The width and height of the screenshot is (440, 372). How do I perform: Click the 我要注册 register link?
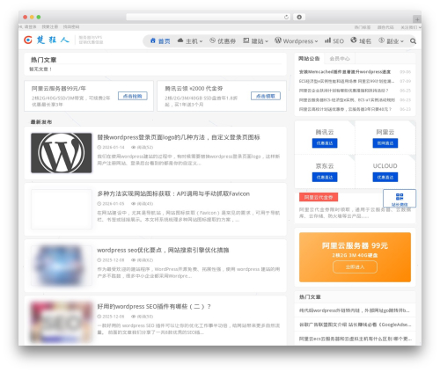pyautogui.click(x=50, y=27)
